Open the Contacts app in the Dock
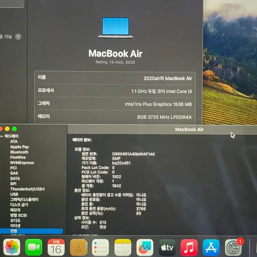Image resolution: width=257 pixels, height=257 pixels. point(78,247)
